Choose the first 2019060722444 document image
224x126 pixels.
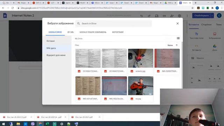tap(88, 58)
